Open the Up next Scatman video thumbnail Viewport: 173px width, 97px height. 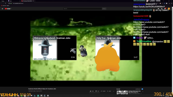click(122, 92)
